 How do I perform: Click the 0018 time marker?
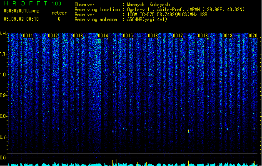[203, 36]
